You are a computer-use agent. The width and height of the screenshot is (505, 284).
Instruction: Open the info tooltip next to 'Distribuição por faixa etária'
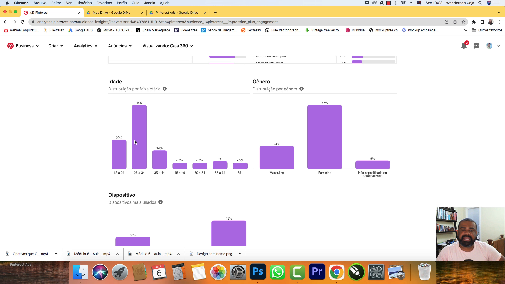(165, 89)
